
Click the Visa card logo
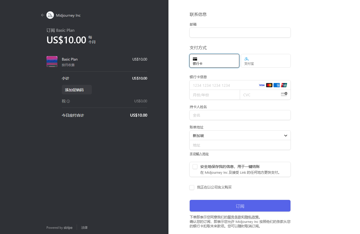[262, 85]
